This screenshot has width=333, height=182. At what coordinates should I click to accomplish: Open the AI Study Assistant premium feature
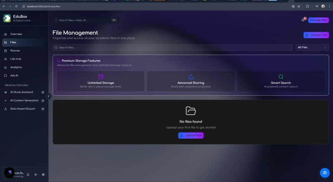pos(24,92)
